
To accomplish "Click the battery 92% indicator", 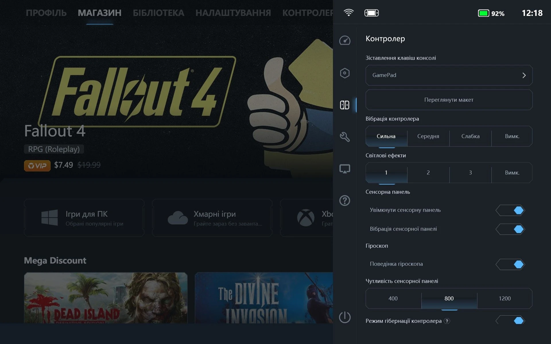I will (491, 13).
